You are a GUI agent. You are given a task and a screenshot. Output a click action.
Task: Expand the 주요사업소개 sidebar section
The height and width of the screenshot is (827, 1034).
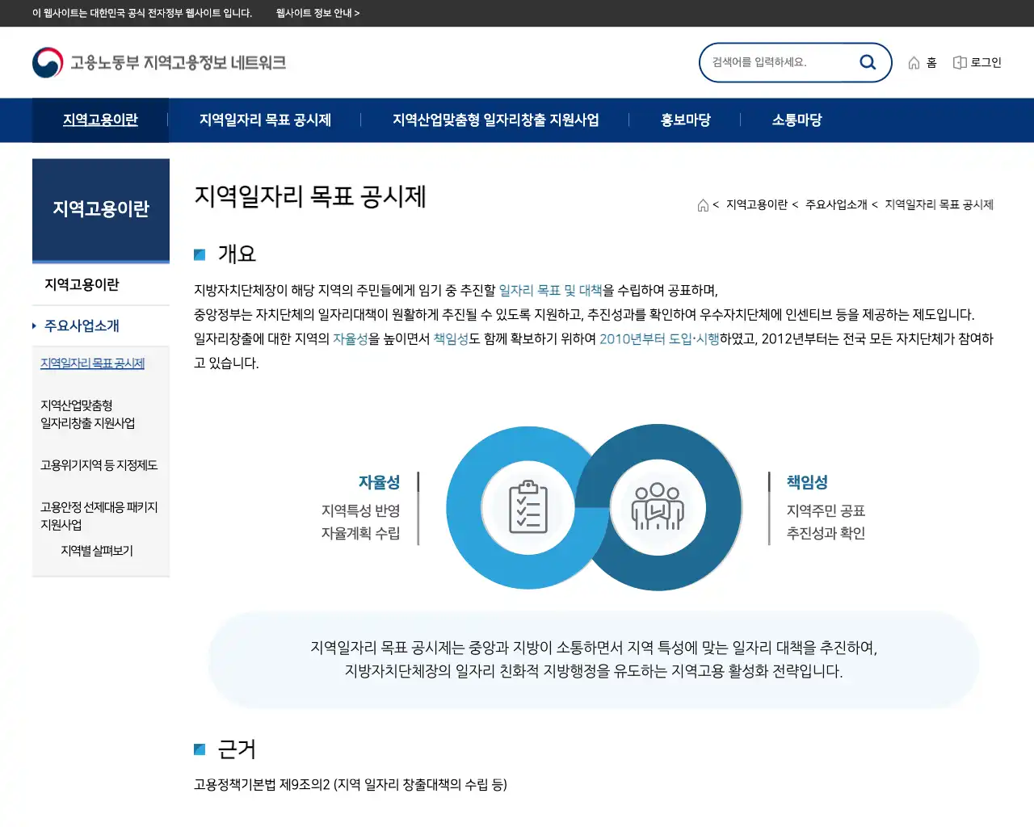click(80, 325)
